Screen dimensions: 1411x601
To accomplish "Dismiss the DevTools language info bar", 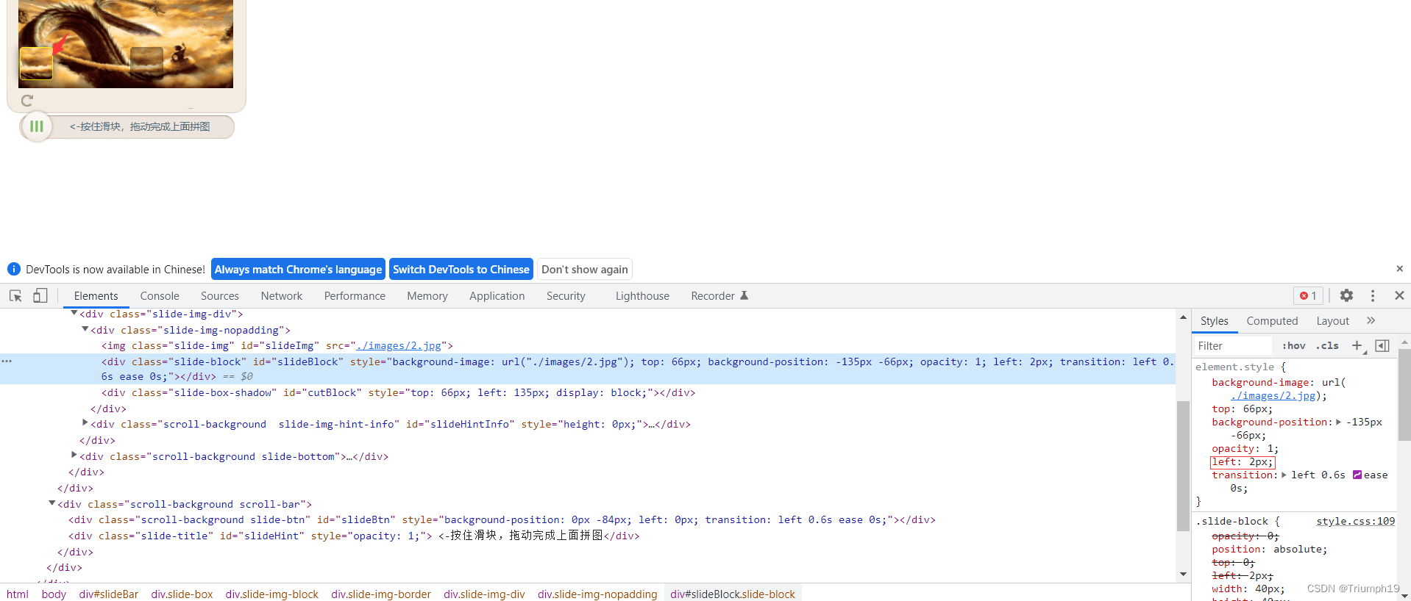I will [1399, 269].
